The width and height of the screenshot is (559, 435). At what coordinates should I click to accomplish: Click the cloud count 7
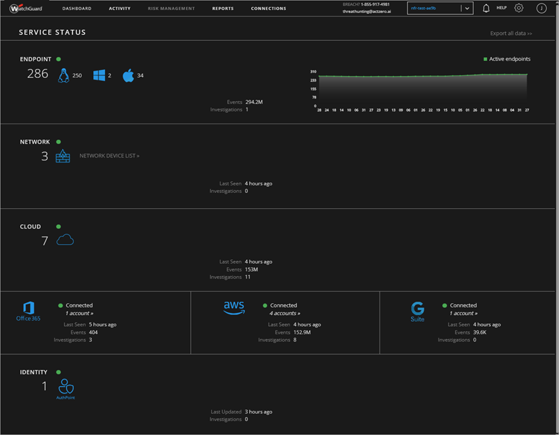[44, 241]
